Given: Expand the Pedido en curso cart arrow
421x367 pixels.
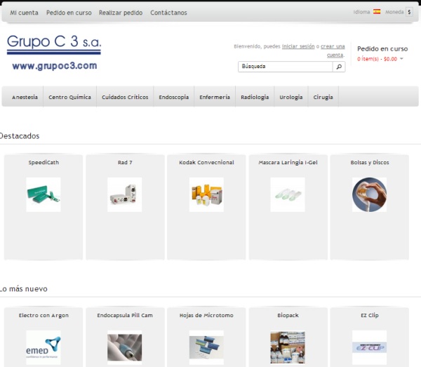Looking at the screenshot, I should (401, 58).
